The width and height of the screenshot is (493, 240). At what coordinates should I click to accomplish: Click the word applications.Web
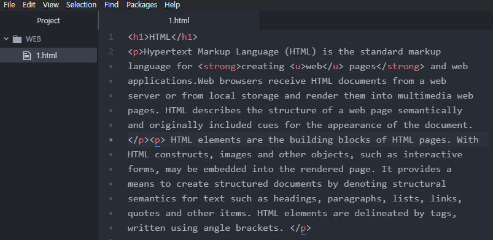pyautogui.click(x=171, y=81)
